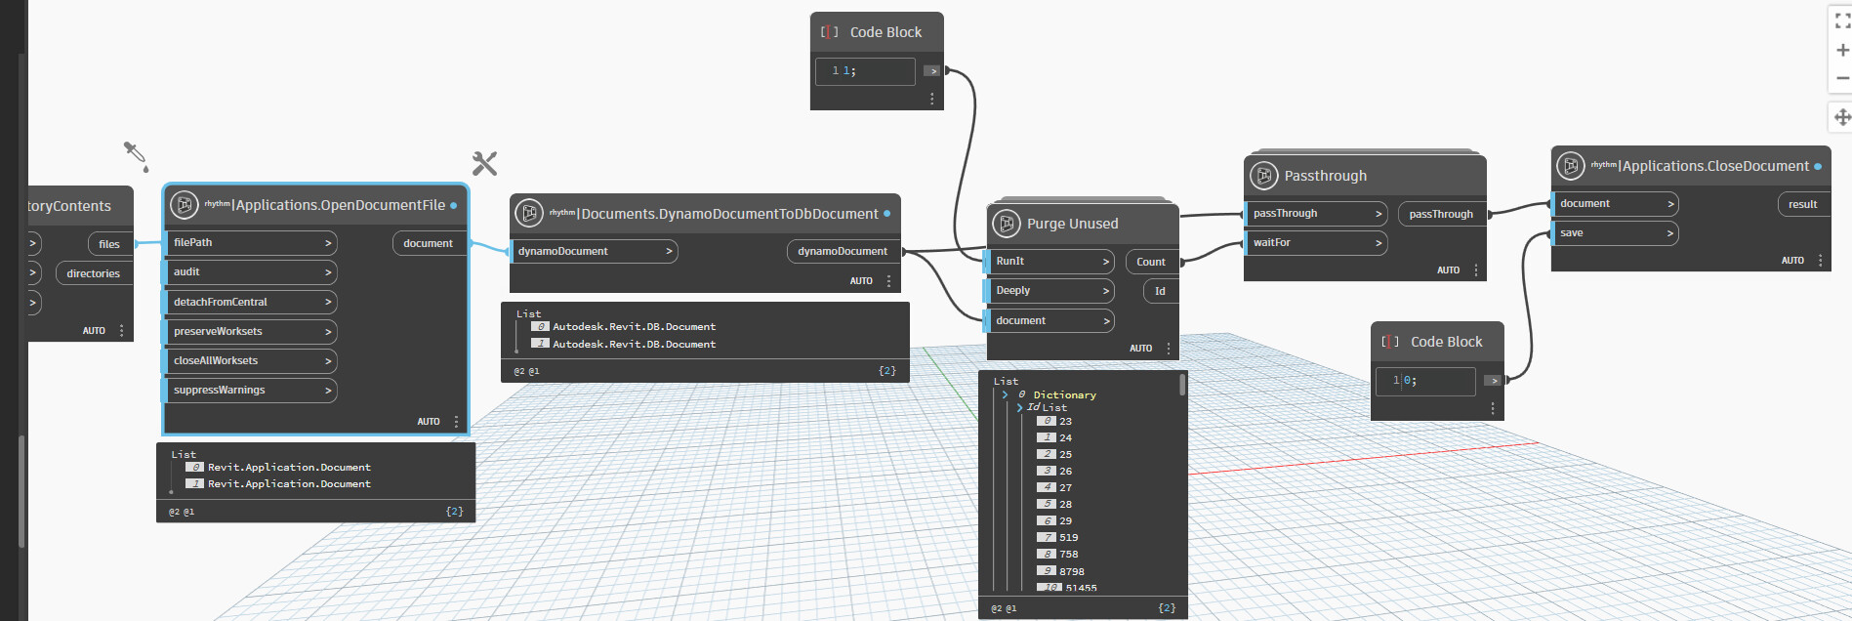Click the document output port of OpenDocumentFile

pyautogui.click(x=429, y=243)
